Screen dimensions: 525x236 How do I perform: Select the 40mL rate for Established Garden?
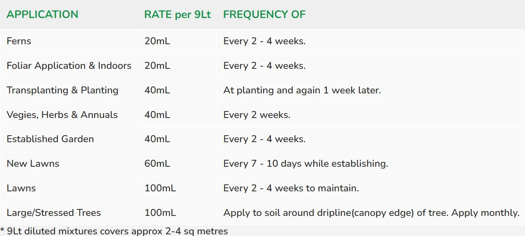[x=157, y=139]
